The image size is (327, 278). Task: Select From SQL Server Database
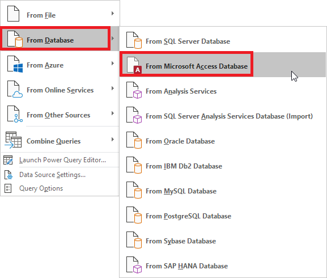click(223, 40)
